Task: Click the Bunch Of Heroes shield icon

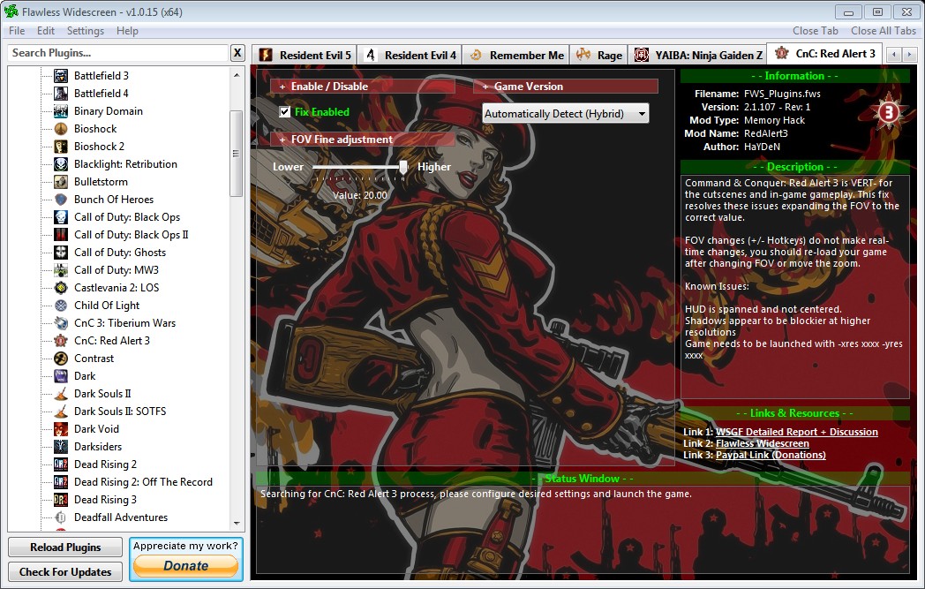Action: (61, 200)
